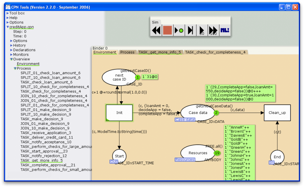Click green token count 19 on Resources

point(217,153)
